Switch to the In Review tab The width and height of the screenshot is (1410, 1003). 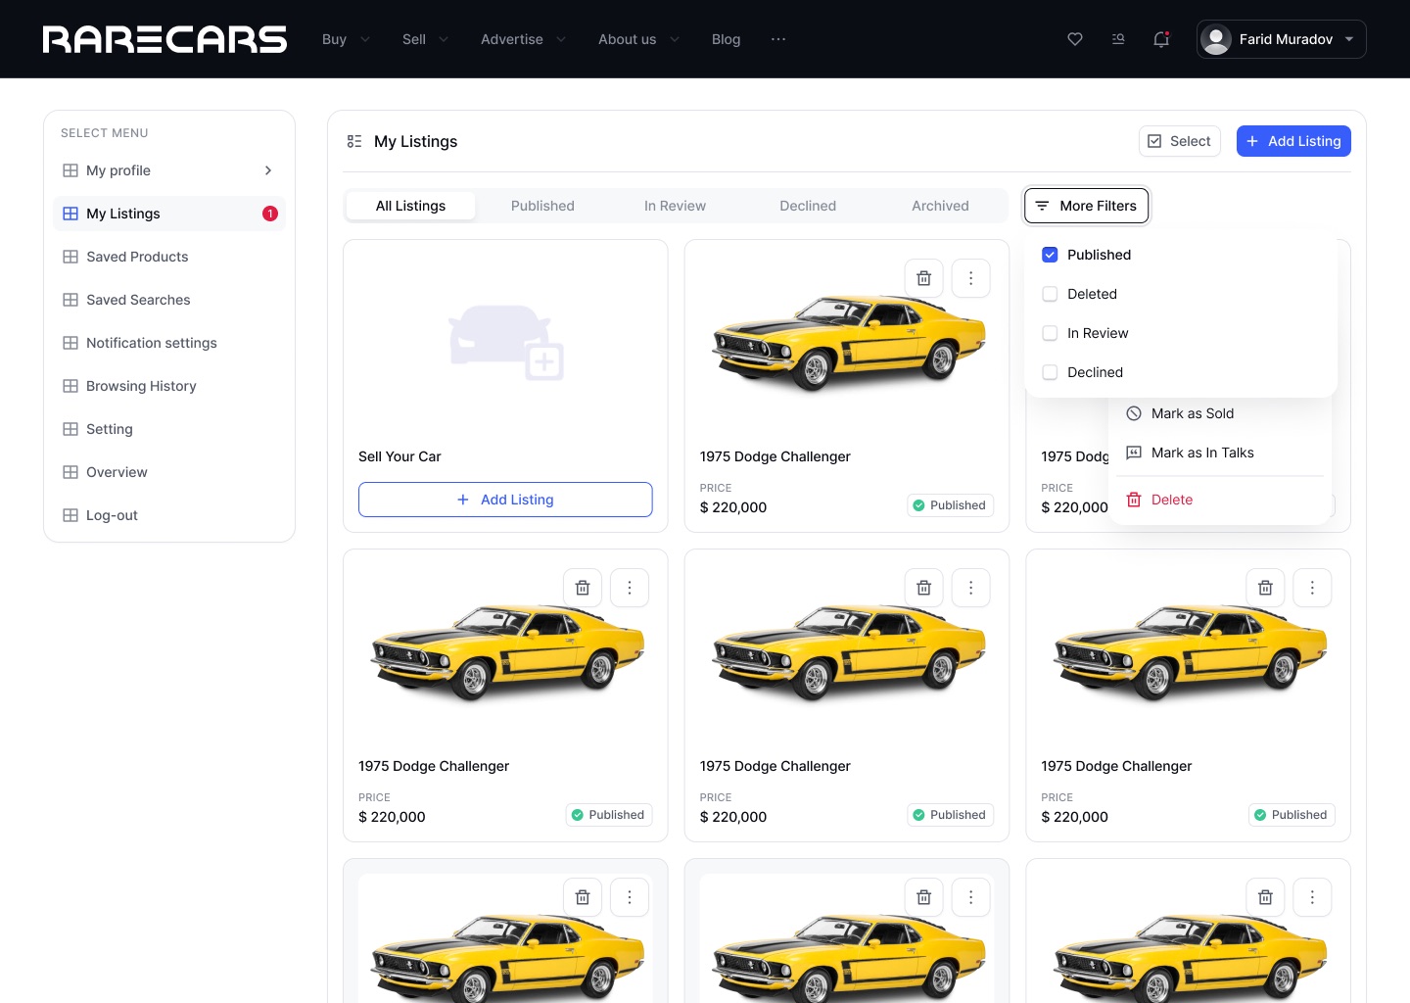click(675, 206)
